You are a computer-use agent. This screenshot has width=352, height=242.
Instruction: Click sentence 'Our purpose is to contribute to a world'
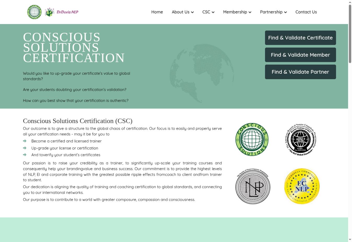109,200
